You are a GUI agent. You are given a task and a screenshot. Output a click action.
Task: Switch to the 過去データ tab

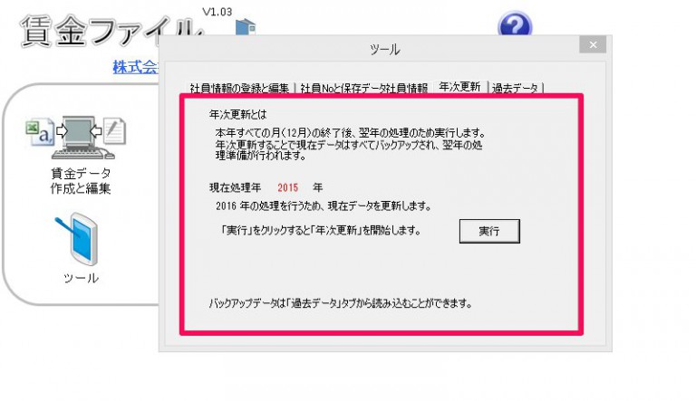click(x=515, y=88)
